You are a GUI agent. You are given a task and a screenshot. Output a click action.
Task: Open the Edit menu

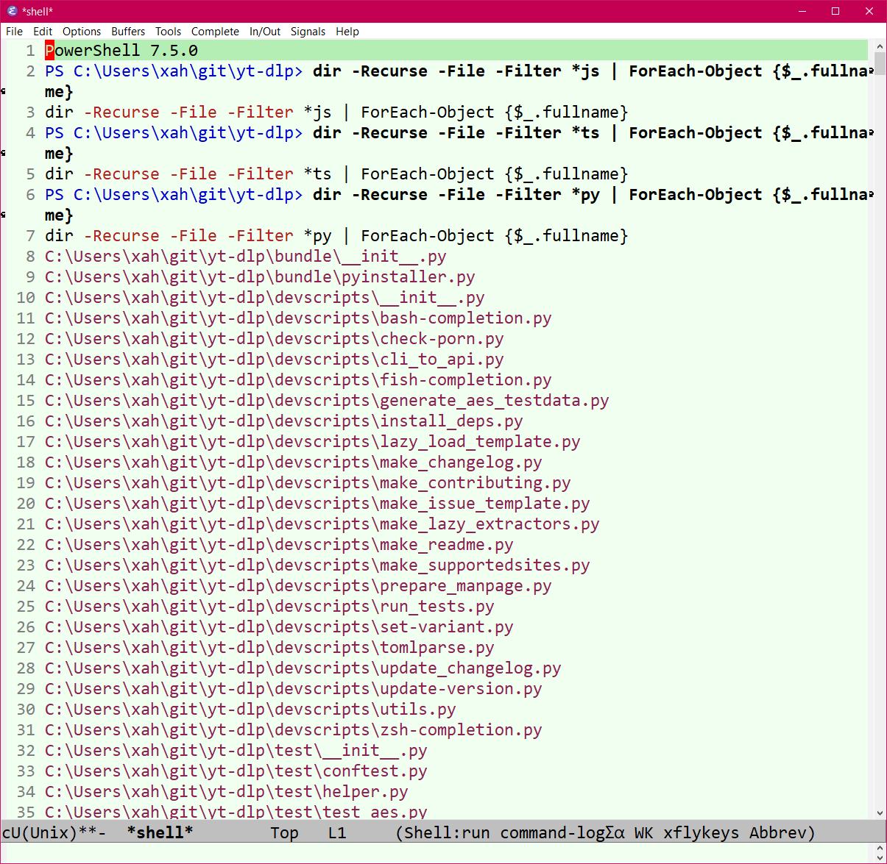pos(43,32)
